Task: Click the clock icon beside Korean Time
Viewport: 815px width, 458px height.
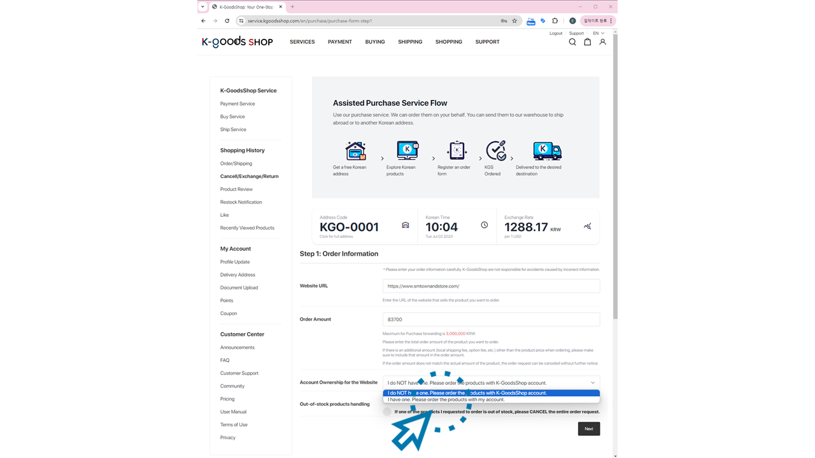Action: pos(484,225)
